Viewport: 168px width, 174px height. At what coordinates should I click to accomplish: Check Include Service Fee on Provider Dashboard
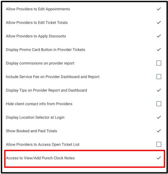coord(159,77)
